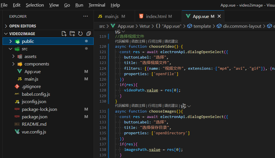Screen dimensions: 275x158
Task: Click the chooseVideo function name on line 120
Action: [x=161, y=46]
